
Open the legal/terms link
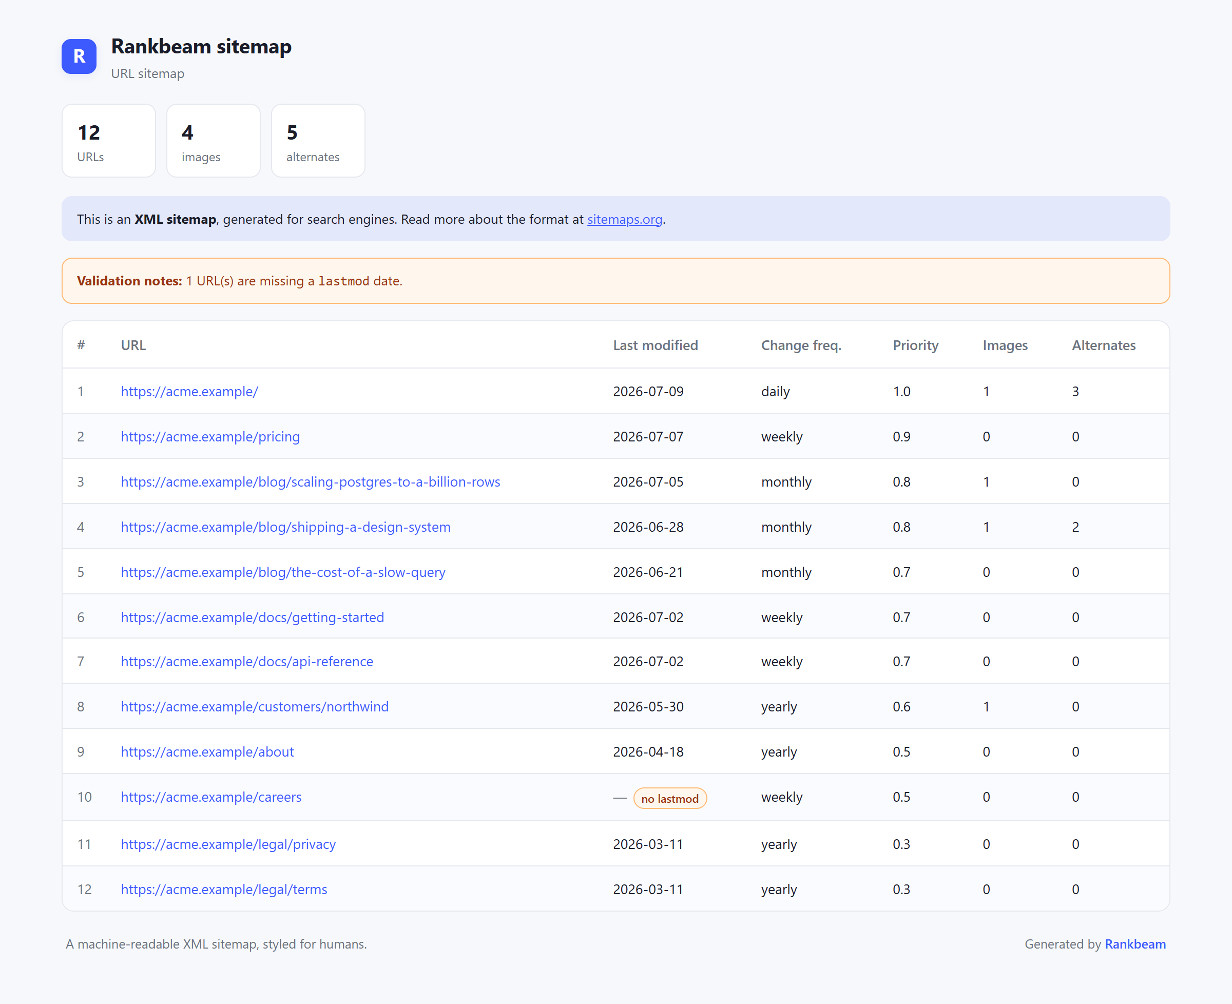[224, 889]
